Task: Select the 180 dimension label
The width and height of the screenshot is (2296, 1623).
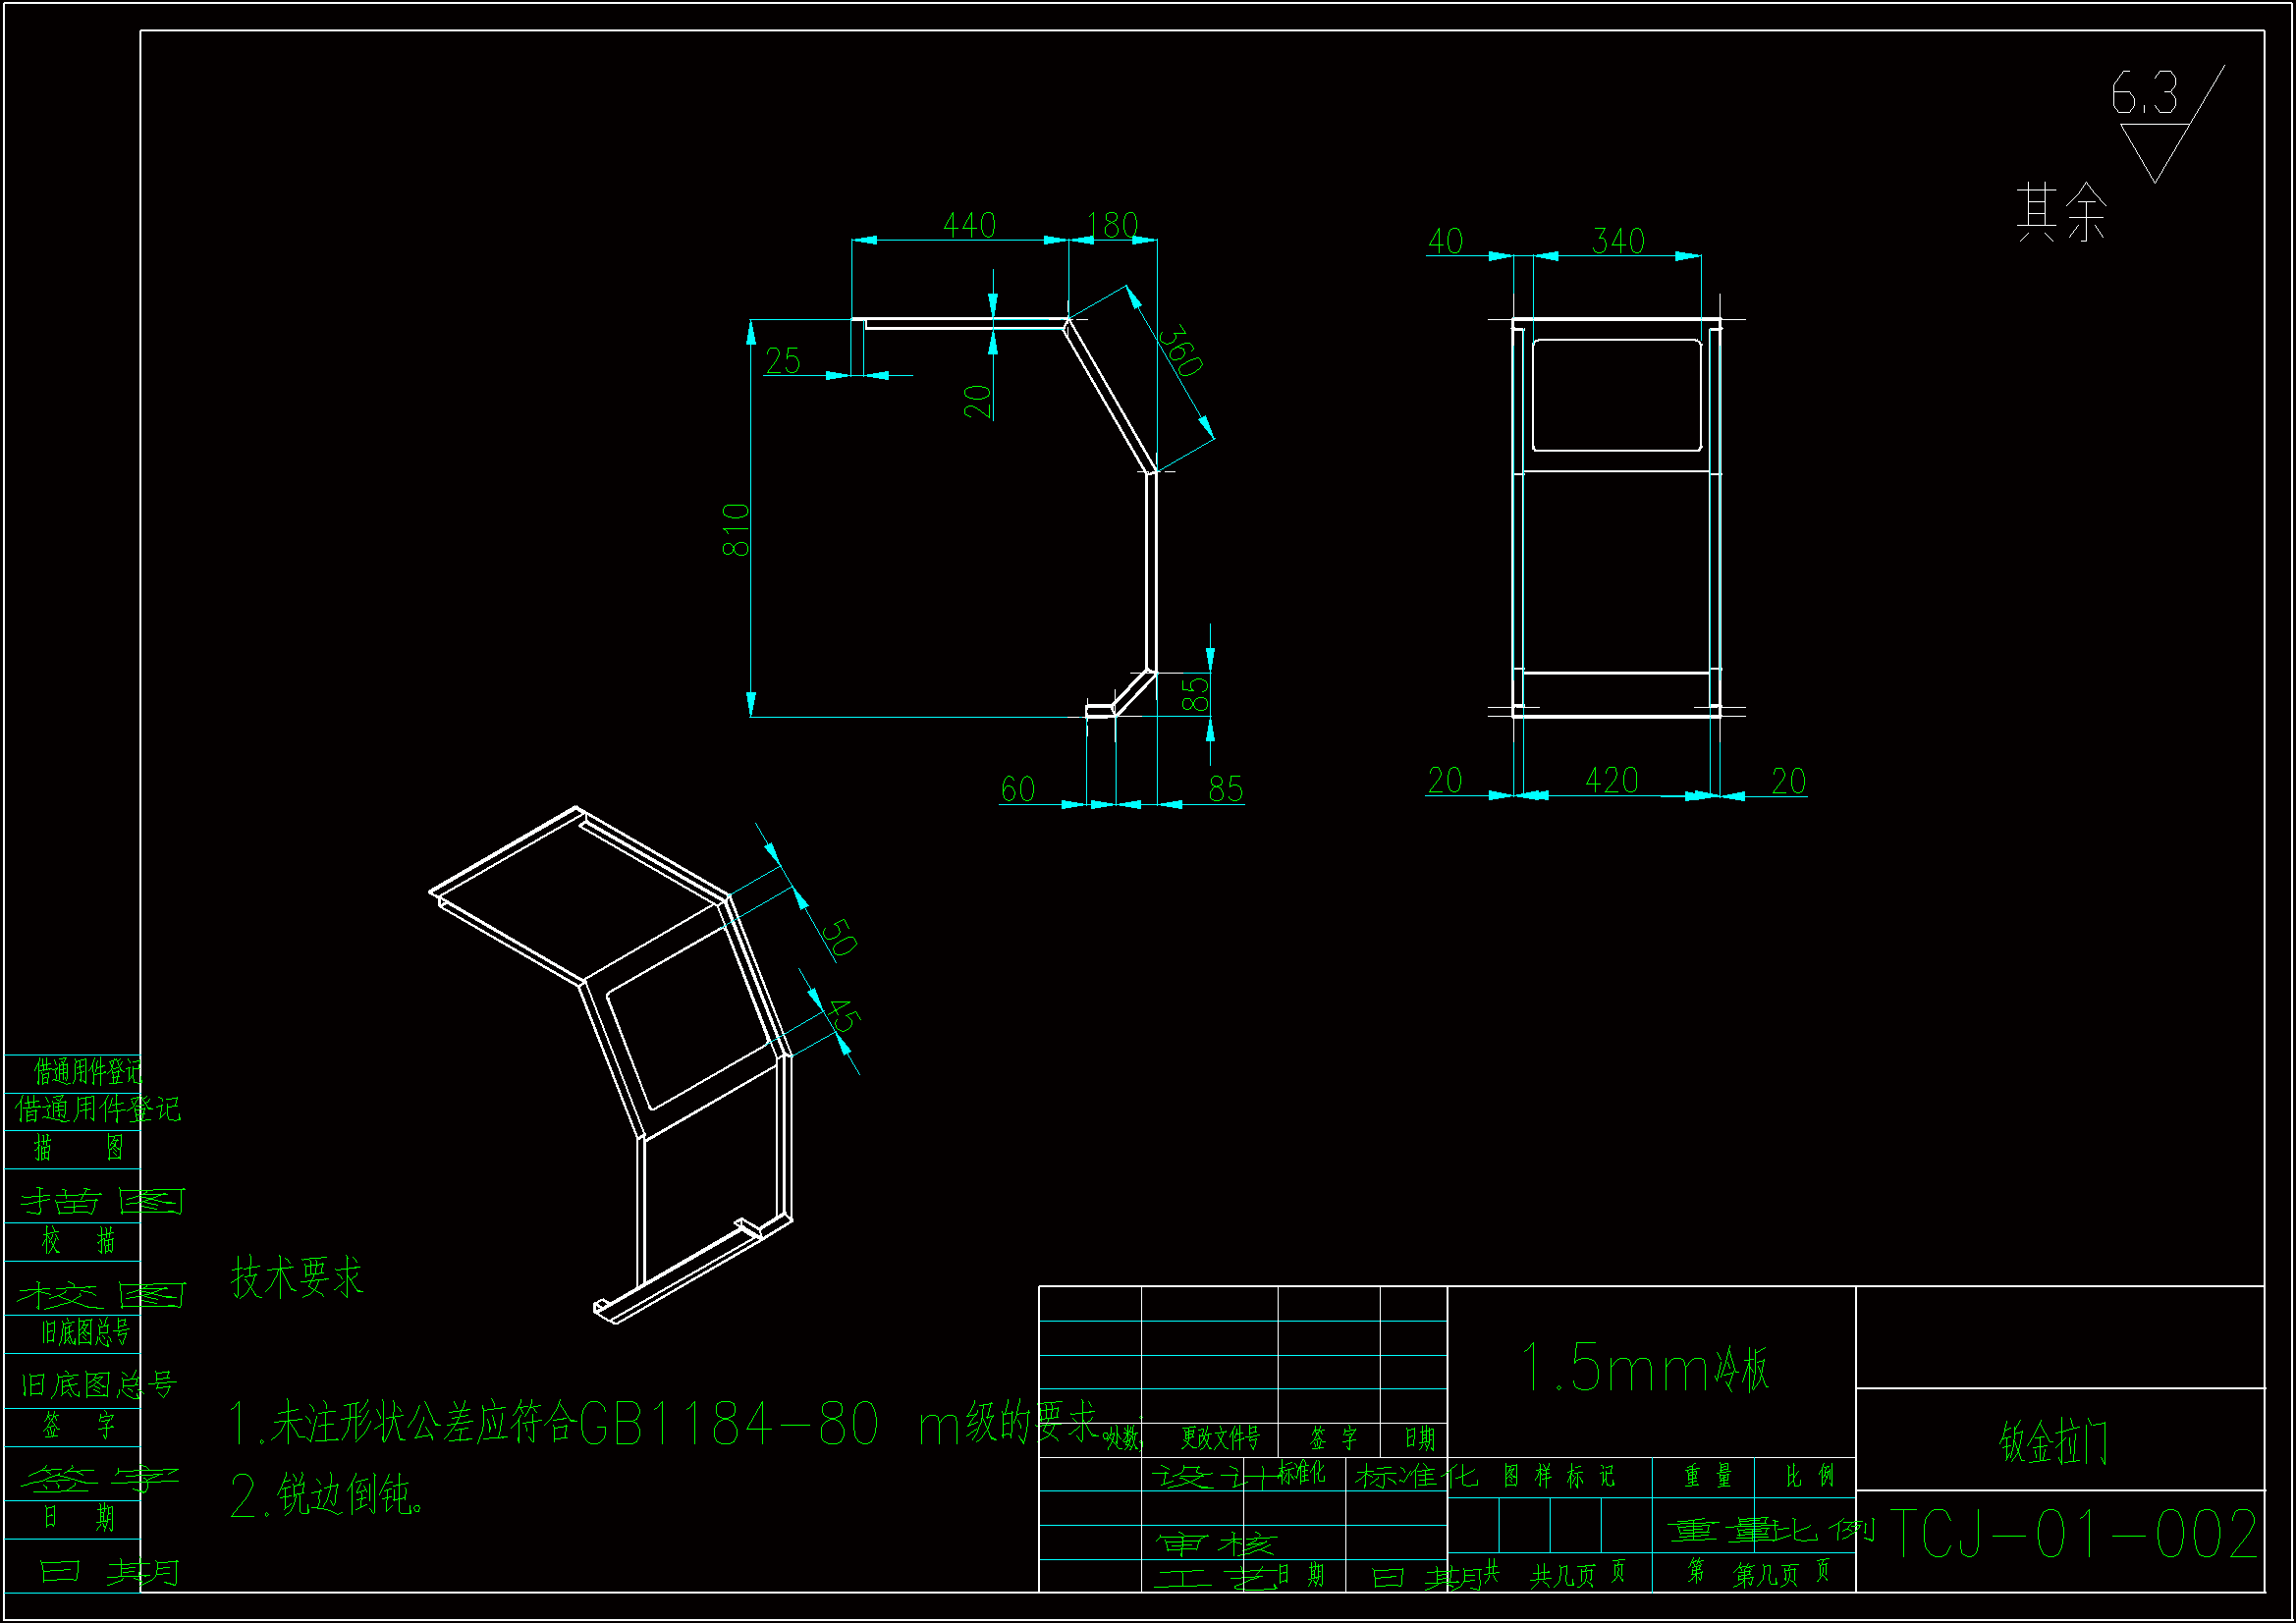Action: [1112, 225]
